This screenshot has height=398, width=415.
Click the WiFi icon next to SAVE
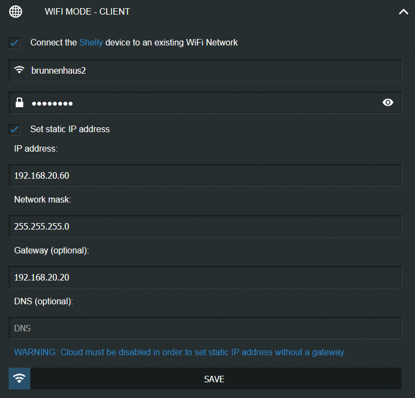pos(19,379)
